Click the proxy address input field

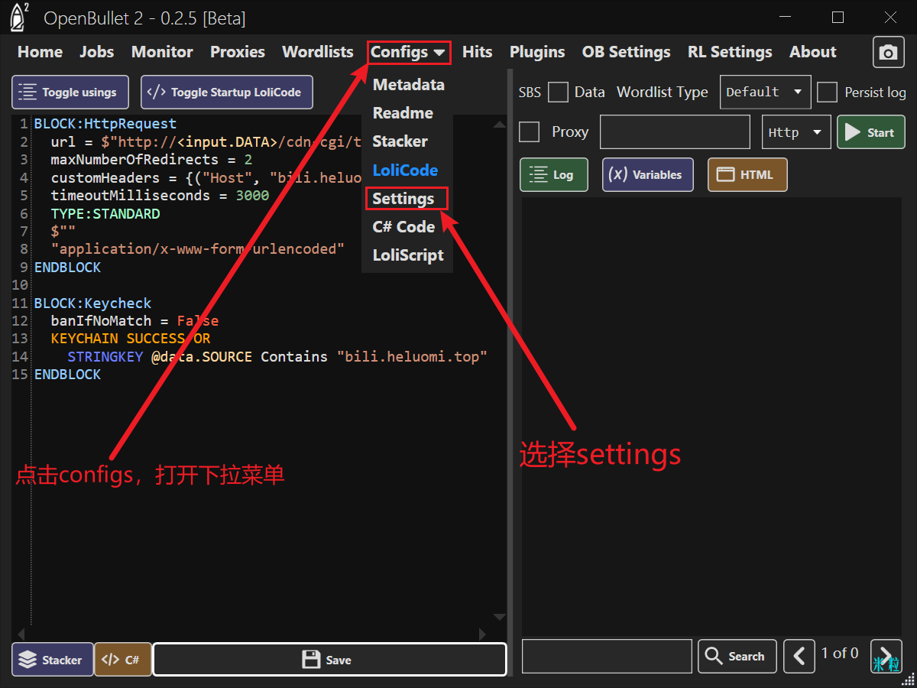(x=675, y=132)
